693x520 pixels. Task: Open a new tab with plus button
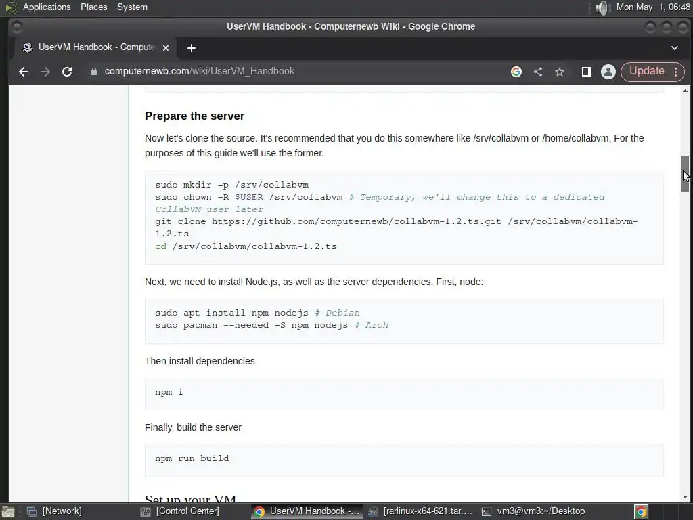192,48
